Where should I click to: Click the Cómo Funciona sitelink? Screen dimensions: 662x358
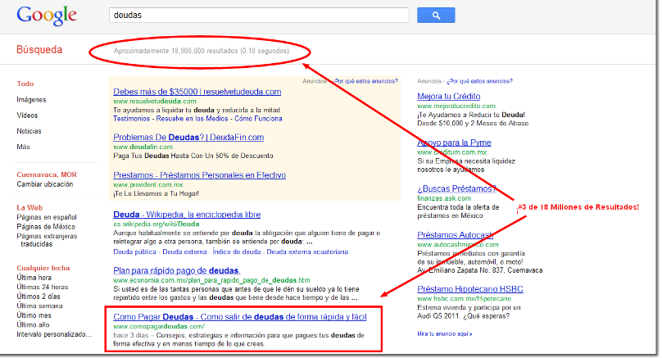[x=258, y=119]
